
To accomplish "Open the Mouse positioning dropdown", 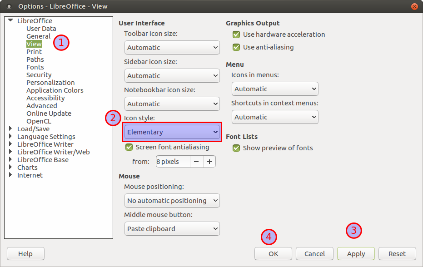I will [x=172, y=201].
